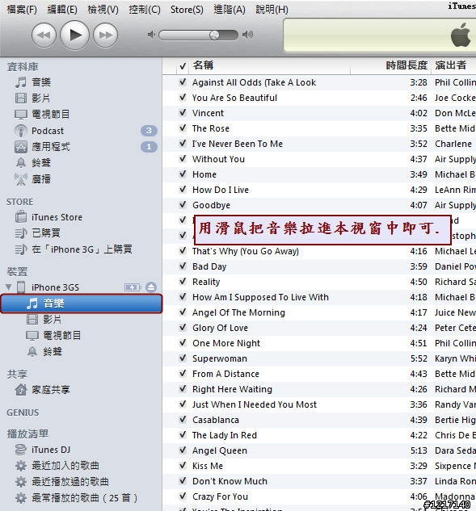Image resolution: width=476 pixels, height=511 pixels.
Task: Open the 說明(H) menu
Action: [272, 10]
